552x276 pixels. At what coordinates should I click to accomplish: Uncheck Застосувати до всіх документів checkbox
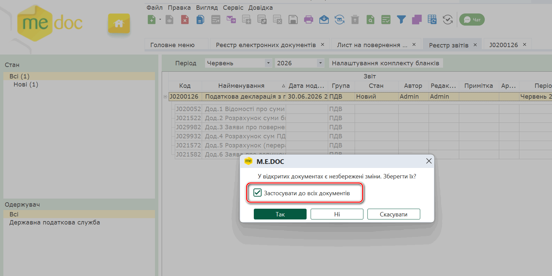(258, 193)
